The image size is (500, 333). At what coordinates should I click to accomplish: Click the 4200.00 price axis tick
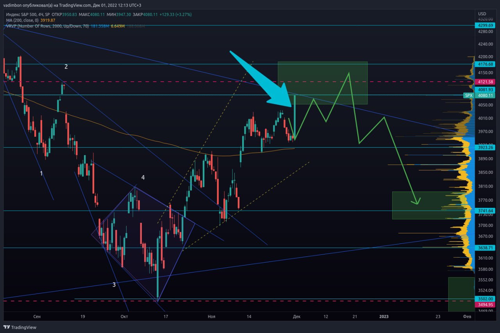point(485,57)
